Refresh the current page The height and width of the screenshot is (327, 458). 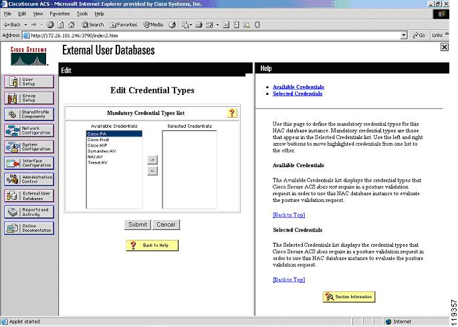[61, 25]
